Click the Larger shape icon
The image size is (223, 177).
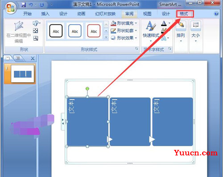point(35,31)
